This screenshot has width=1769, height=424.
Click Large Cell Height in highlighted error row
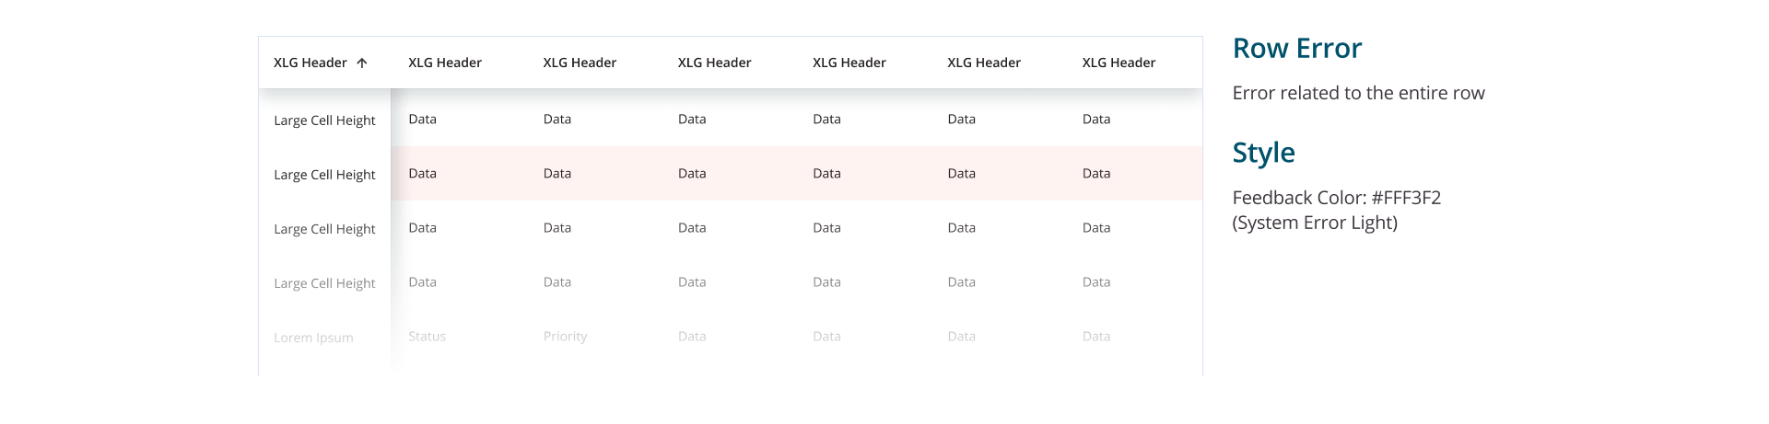click(x=324, y=175)
